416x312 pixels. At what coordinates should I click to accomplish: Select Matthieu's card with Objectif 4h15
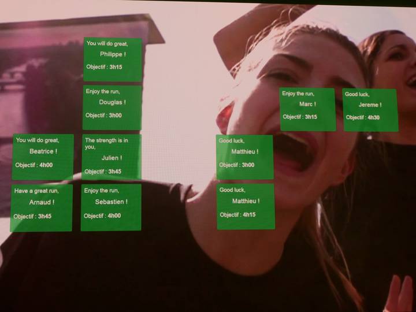tap(246, 206)
